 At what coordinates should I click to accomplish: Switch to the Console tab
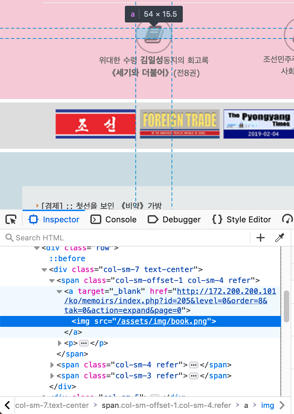click(114, 220)
